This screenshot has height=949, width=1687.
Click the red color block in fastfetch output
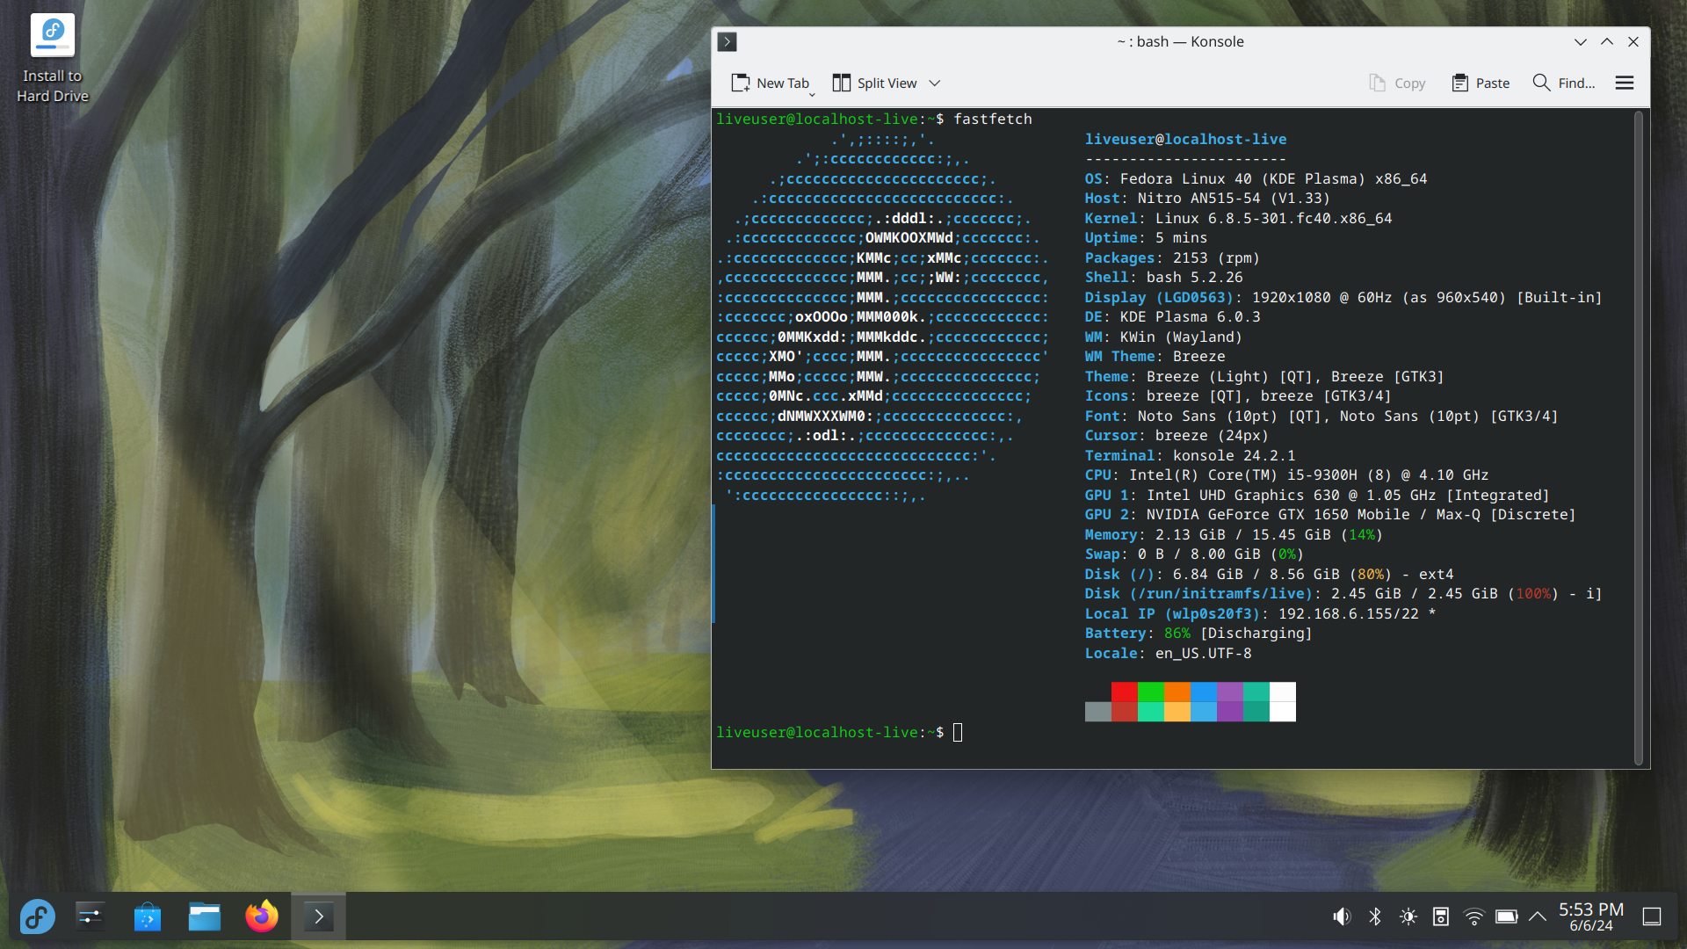tap(1125, 692)
